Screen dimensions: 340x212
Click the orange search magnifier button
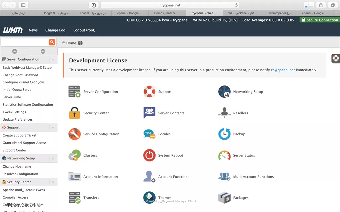(52, 42)
